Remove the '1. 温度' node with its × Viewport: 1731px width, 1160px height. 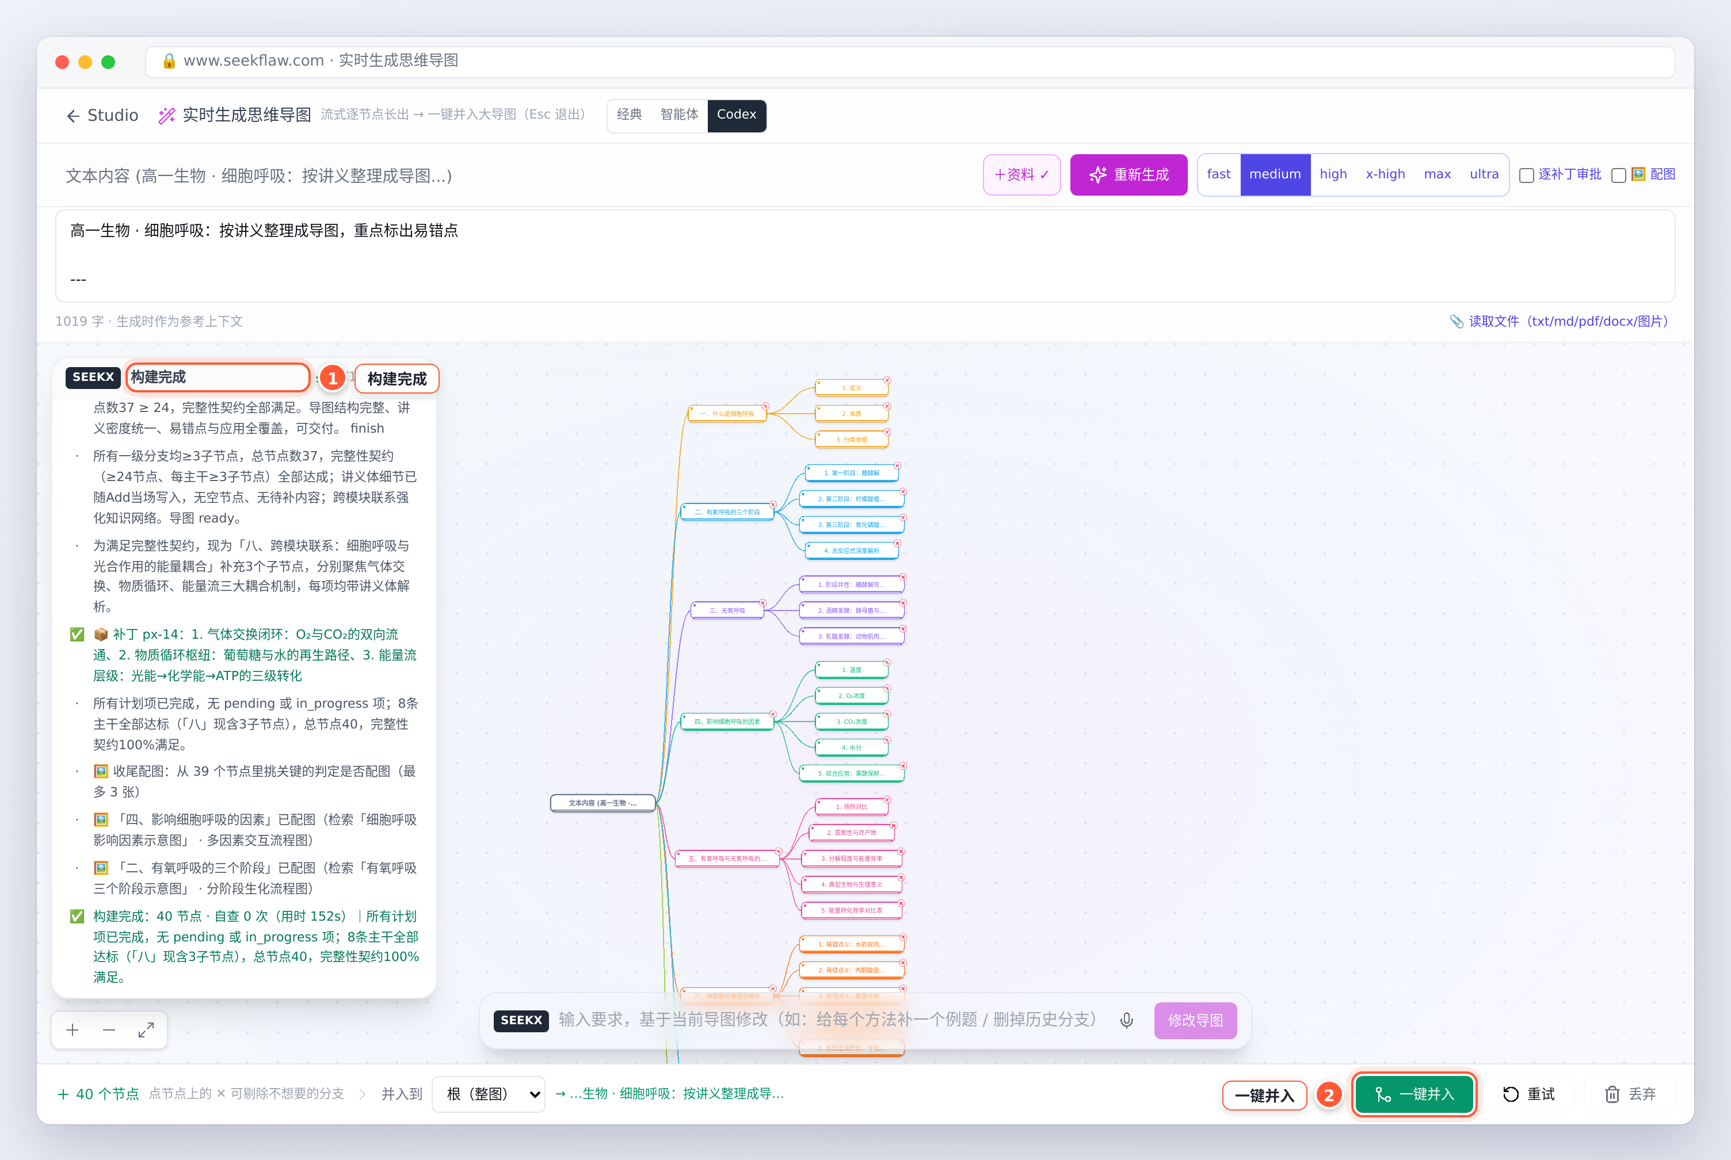tap(887, 662)
